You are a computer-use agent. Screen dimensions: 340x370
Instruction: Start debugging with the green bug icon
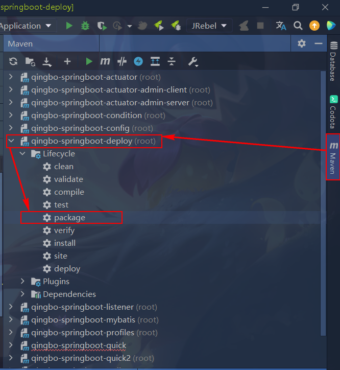pos(85,26)
